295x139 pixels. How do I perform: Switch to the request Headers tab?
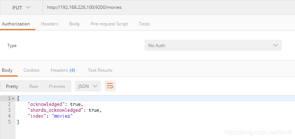49,24
